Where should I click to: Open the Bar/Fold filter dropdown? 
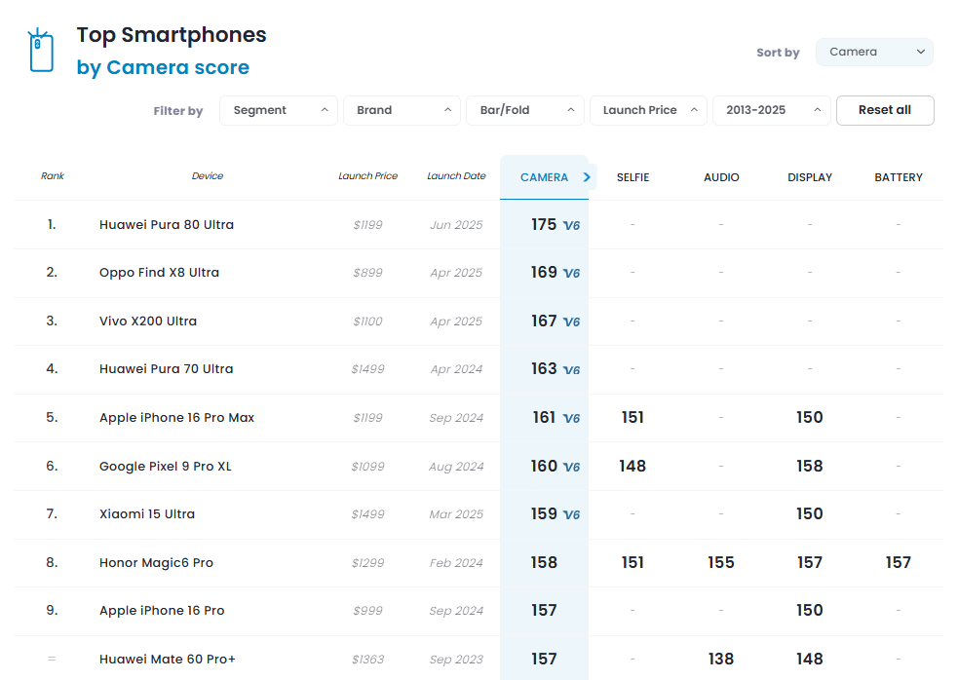pos(525,110)
